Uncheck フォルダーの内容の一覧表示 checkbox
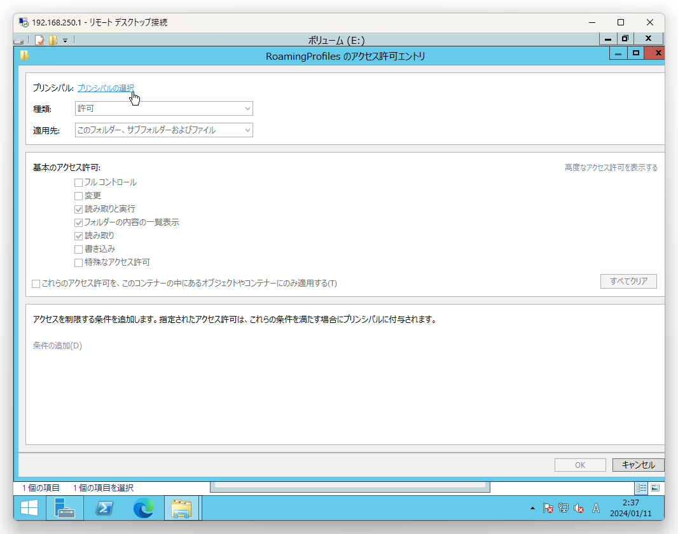The image size is (678, 534). click(78, 223)
